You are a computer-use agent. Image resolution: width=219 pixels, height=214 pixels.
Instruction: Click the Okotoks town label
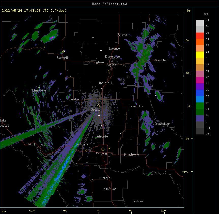[105, 178]
